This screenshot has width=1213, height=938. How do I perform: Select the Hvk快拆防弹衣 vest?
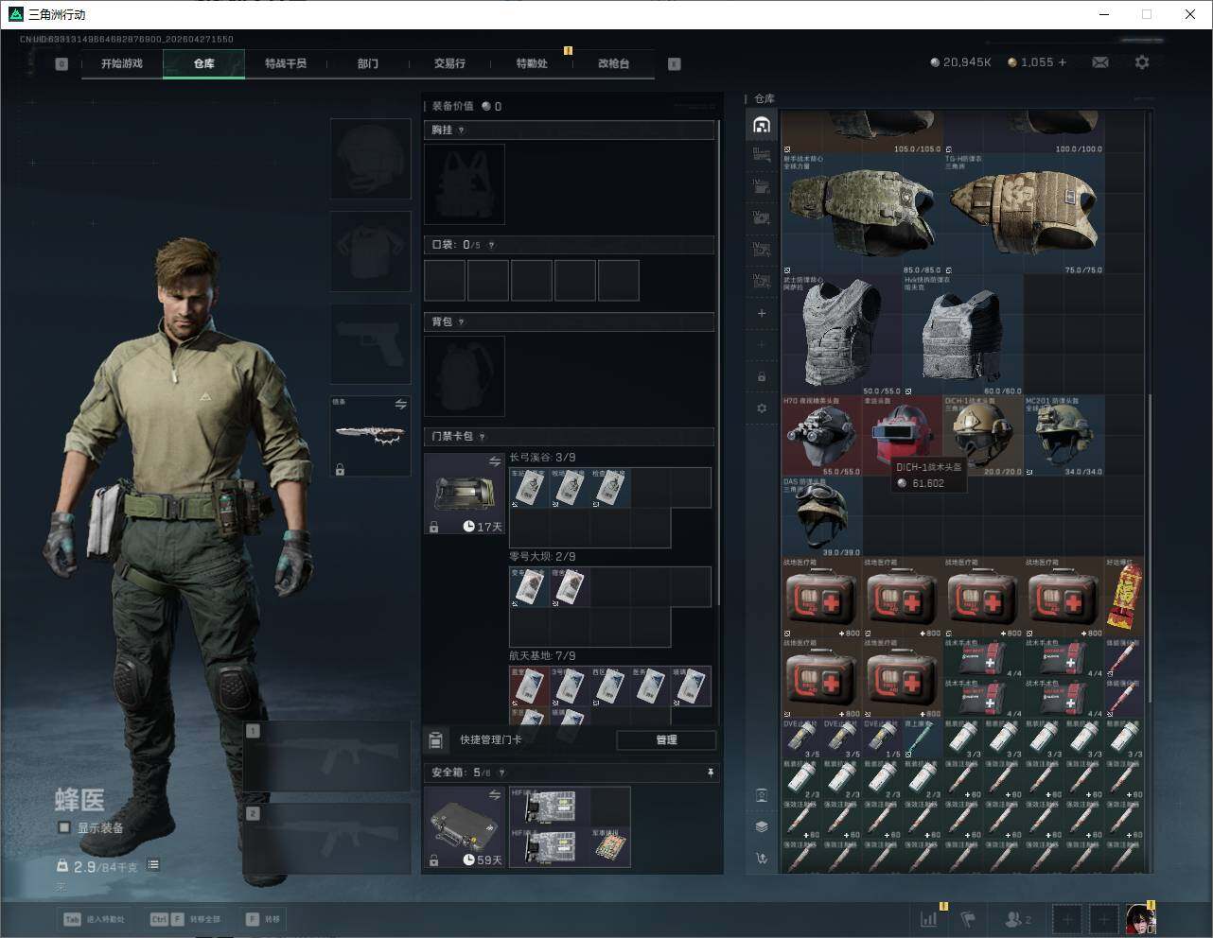[963, 336]
